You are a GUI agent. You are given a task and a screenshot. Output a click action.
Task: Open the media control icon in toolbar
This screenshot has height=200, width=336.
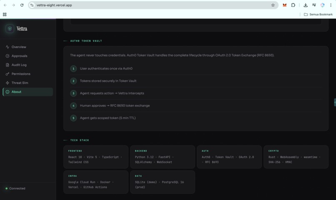click(314, 5)
